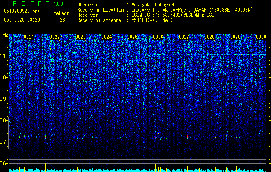The width and height of the screenshot is (271, 172).
Task: Click the 0927 time marker
Action: coord(184,37)
